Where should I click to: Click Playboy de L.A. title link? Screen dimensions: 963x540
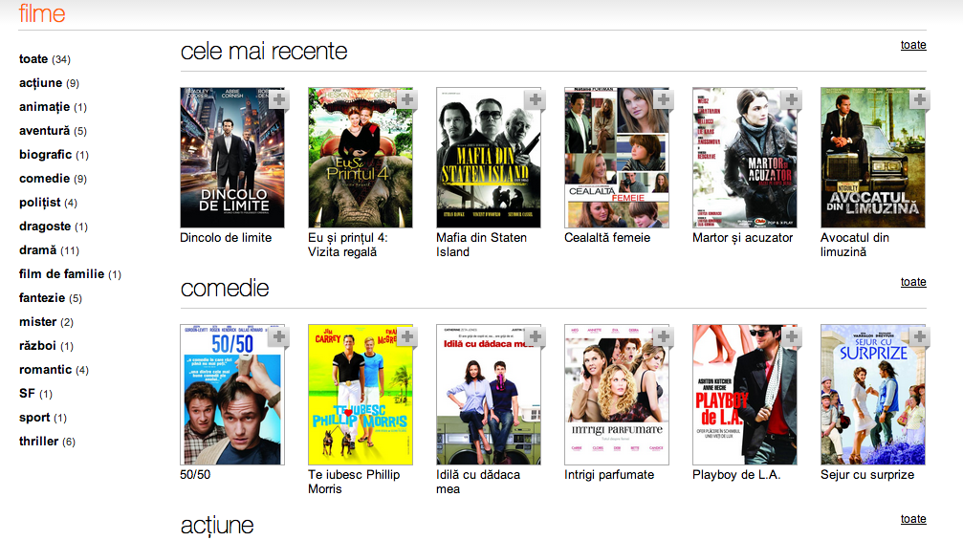pos(736,475)
